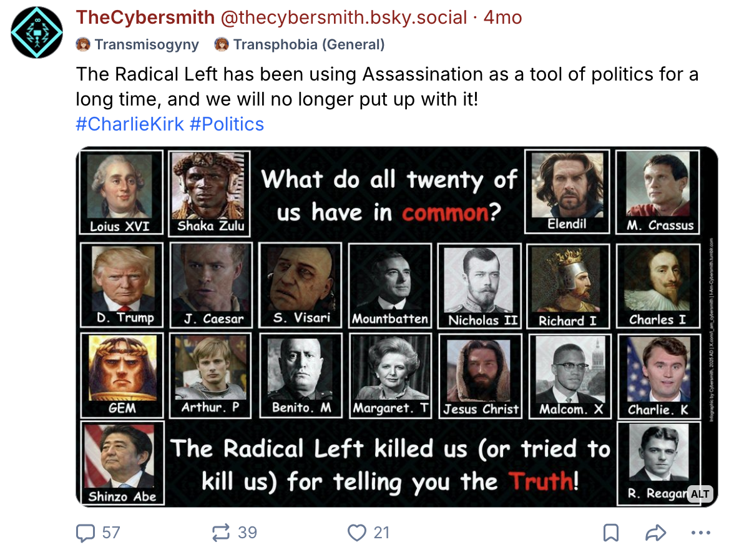Click the reply speech bubble icon
The image size is (729, 552).
point(85,533)
